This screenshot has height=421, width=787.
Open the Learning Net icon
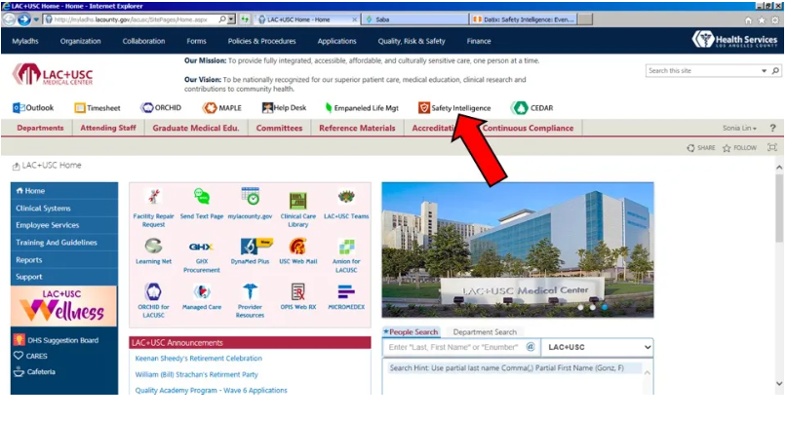tap(153, 246)
